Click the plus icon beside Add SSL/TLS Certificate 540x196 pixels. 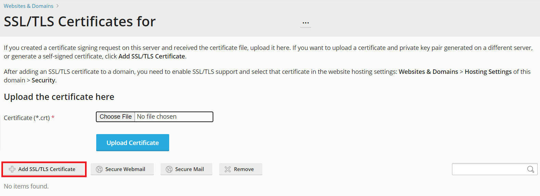(12, 169)
